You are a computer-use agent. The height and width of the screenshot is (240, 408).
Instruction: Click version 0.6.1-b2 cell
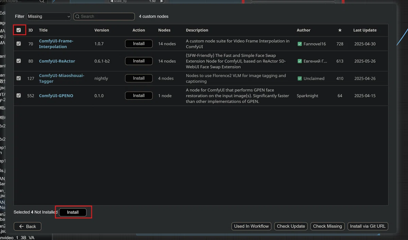coord(102,61)
